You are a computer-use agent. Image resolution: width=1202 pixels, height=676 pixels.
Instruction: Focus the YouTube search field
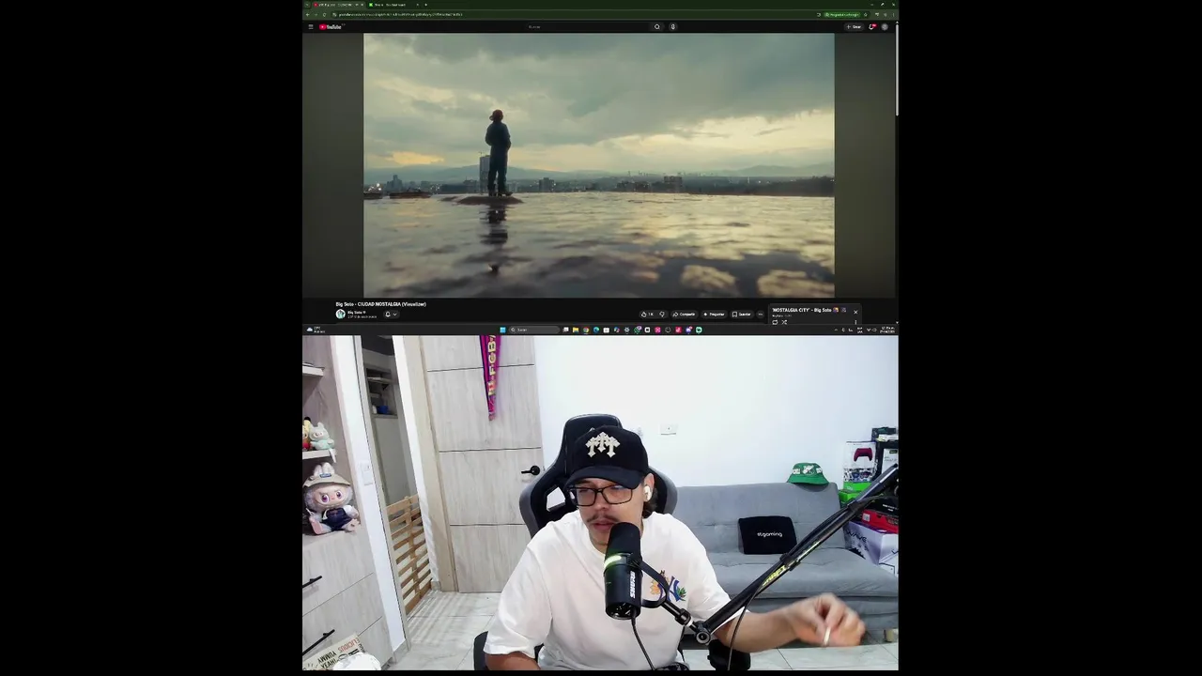click(x=587, y=26)
